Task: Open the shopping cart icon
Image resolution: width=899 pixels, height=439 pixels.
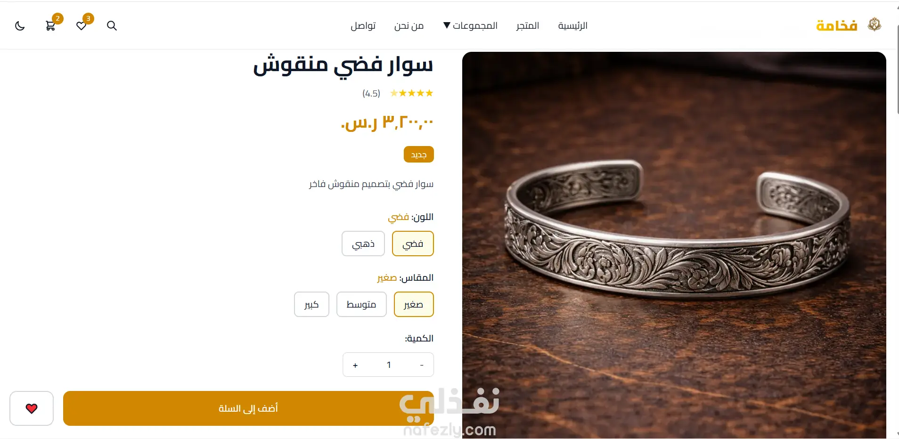Action: pos(50,26)
